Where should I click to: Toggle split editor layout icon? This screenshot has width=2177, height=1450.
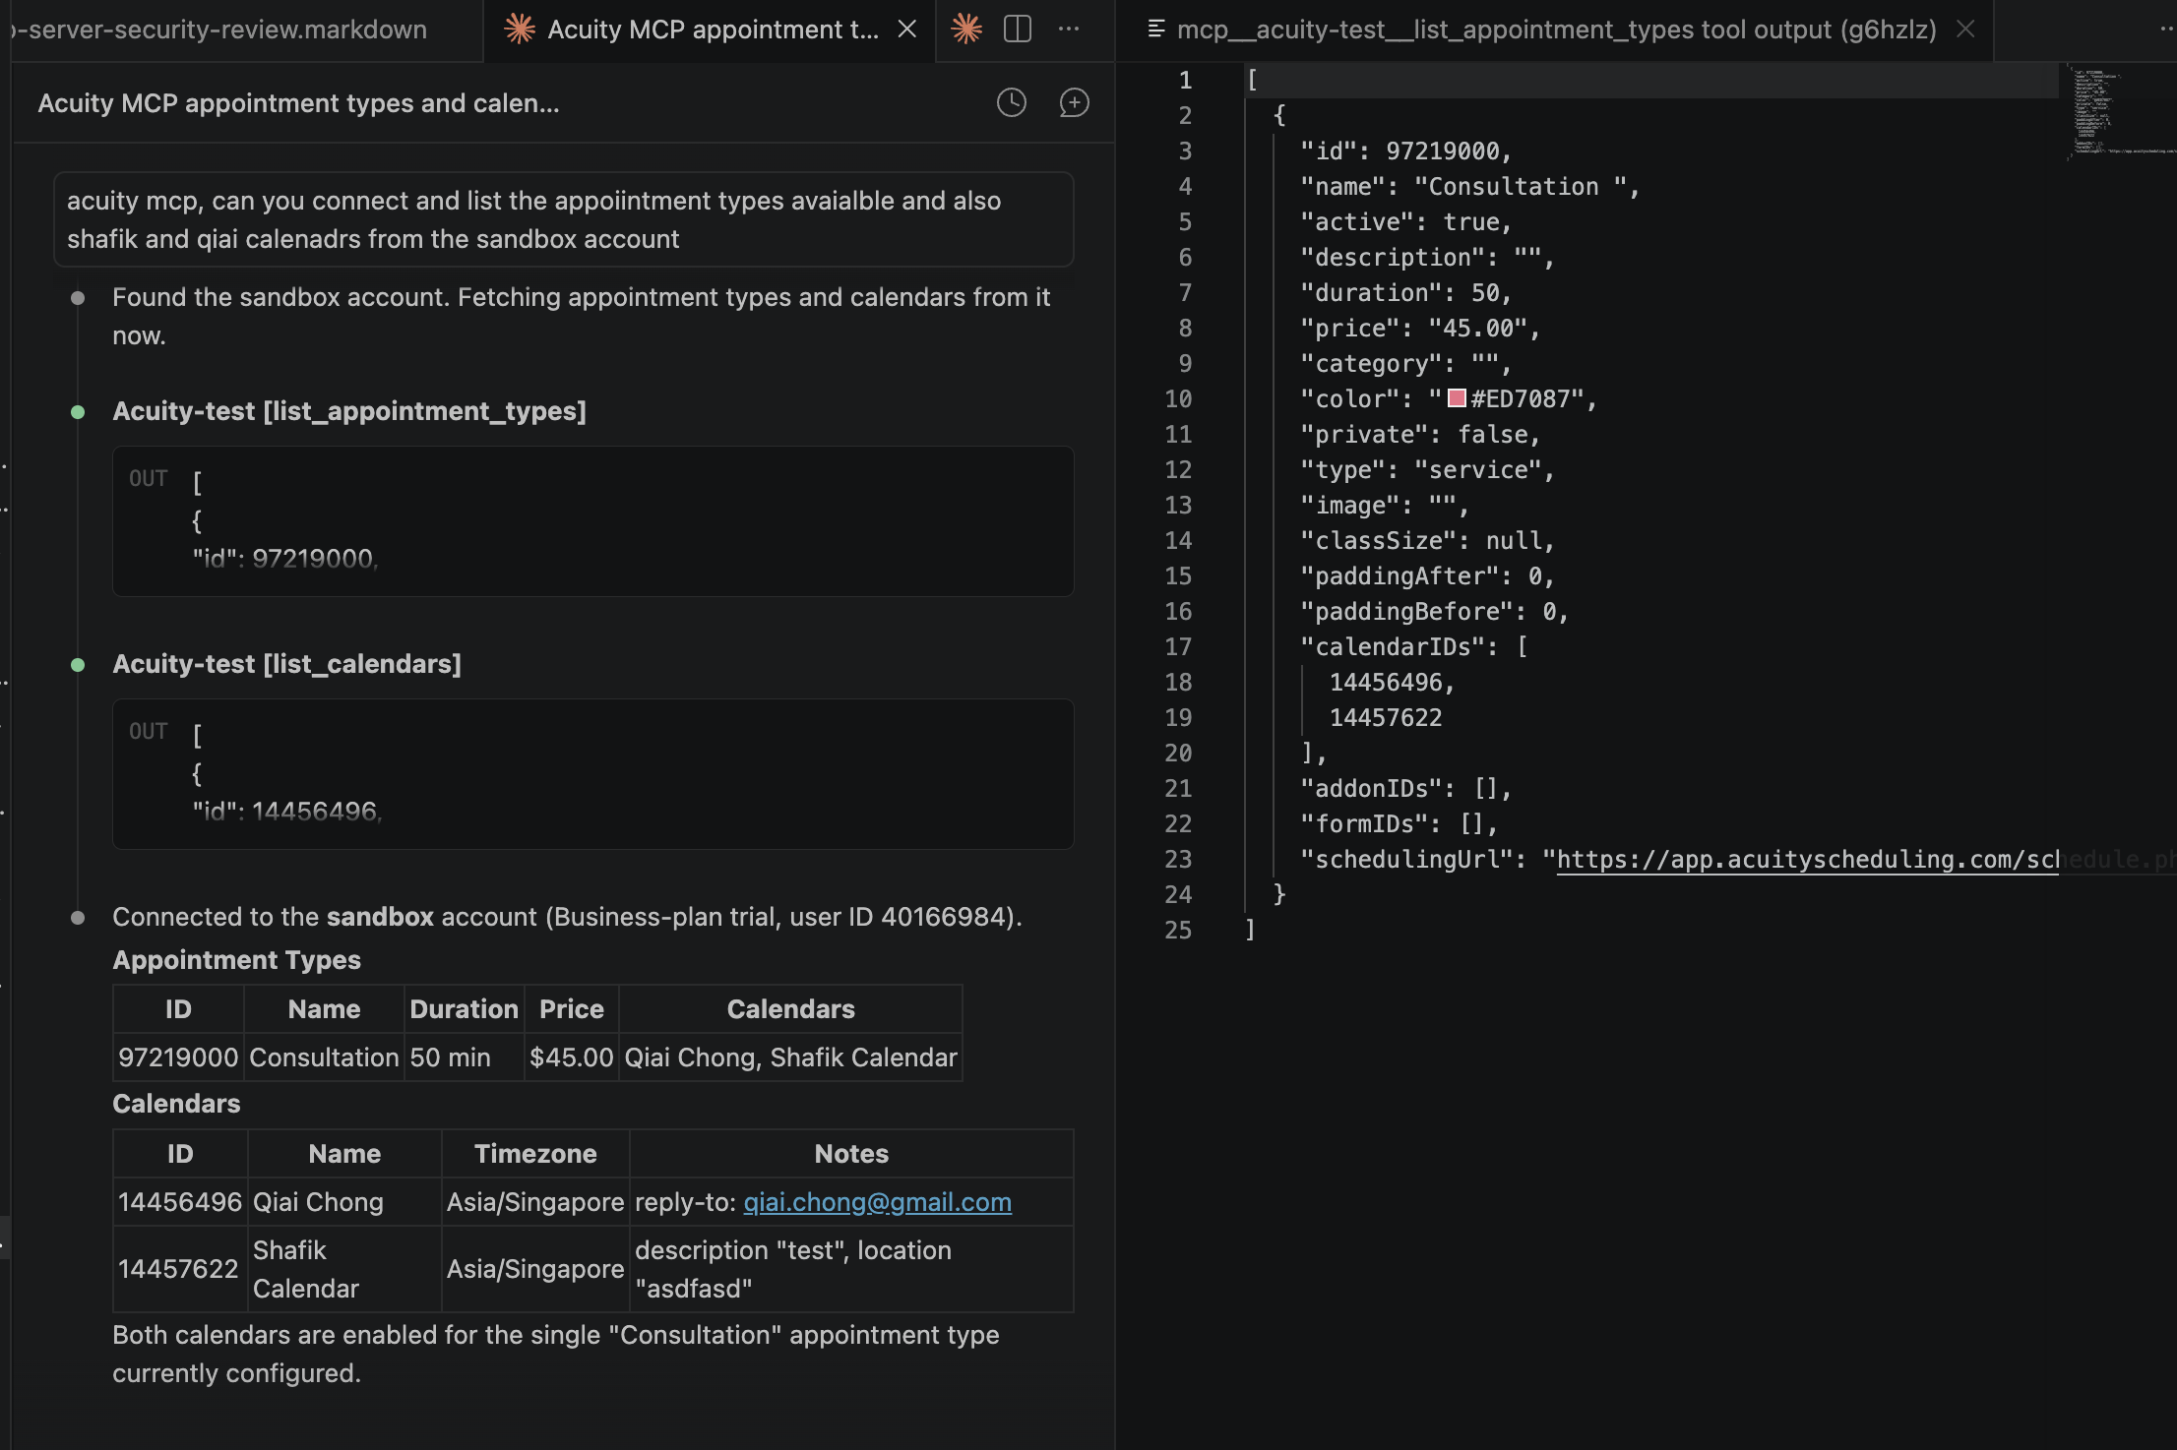1018,30
